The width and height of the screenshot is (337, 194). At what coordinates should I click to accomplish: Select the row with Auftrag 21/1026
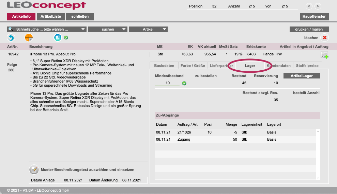[235, 132]
